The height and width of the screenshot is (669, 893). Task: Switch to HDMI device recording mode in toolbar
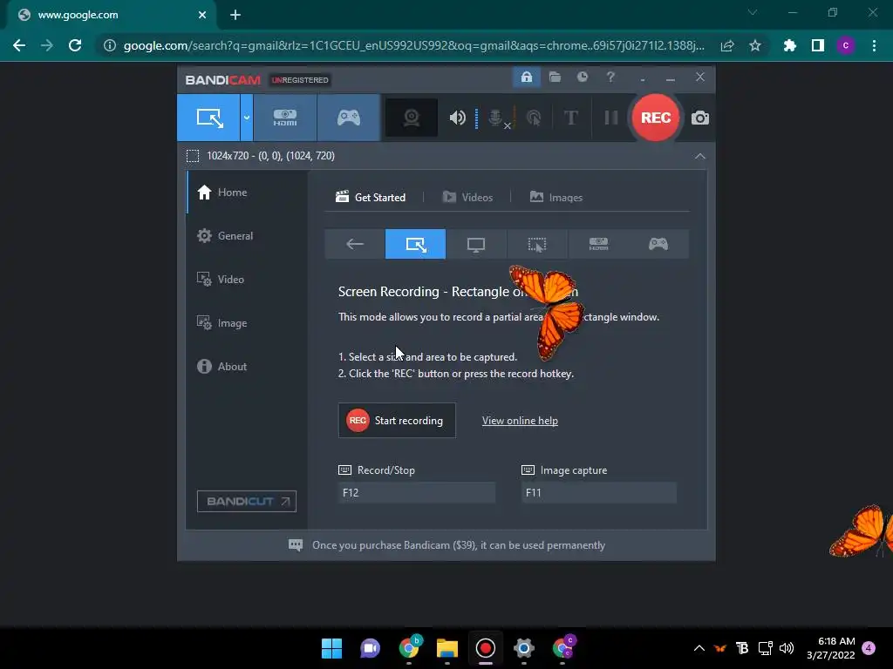click(285, 118)
